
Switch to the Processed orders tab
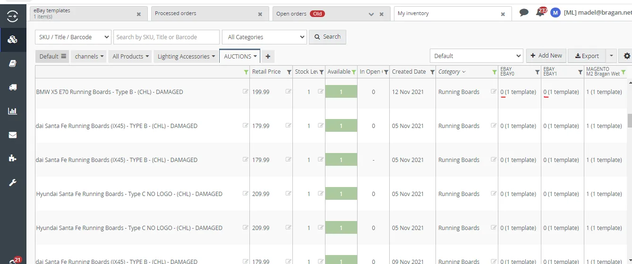[x=210, y=14]
